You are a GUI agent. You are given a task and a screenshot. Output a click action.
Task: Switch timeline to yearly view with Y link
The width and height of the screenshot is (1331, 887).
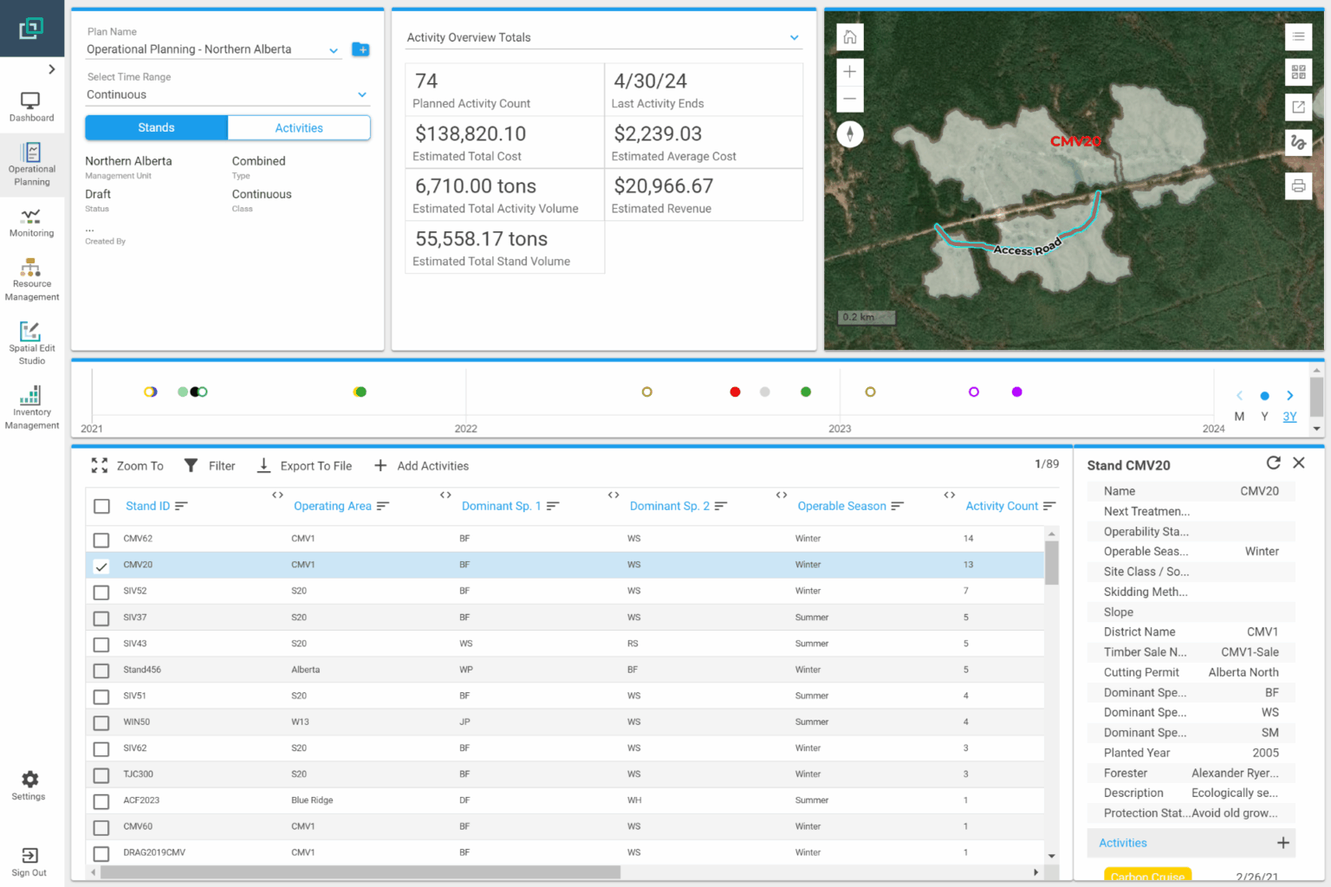pos(1264,417)
